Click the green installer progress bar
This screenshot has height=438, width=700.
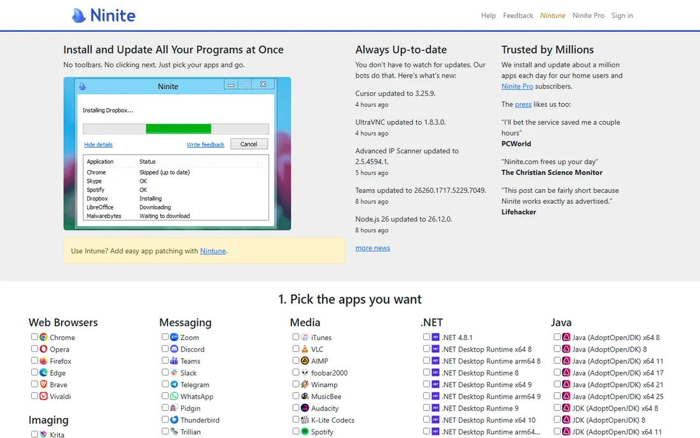click(x=178, y=129)
